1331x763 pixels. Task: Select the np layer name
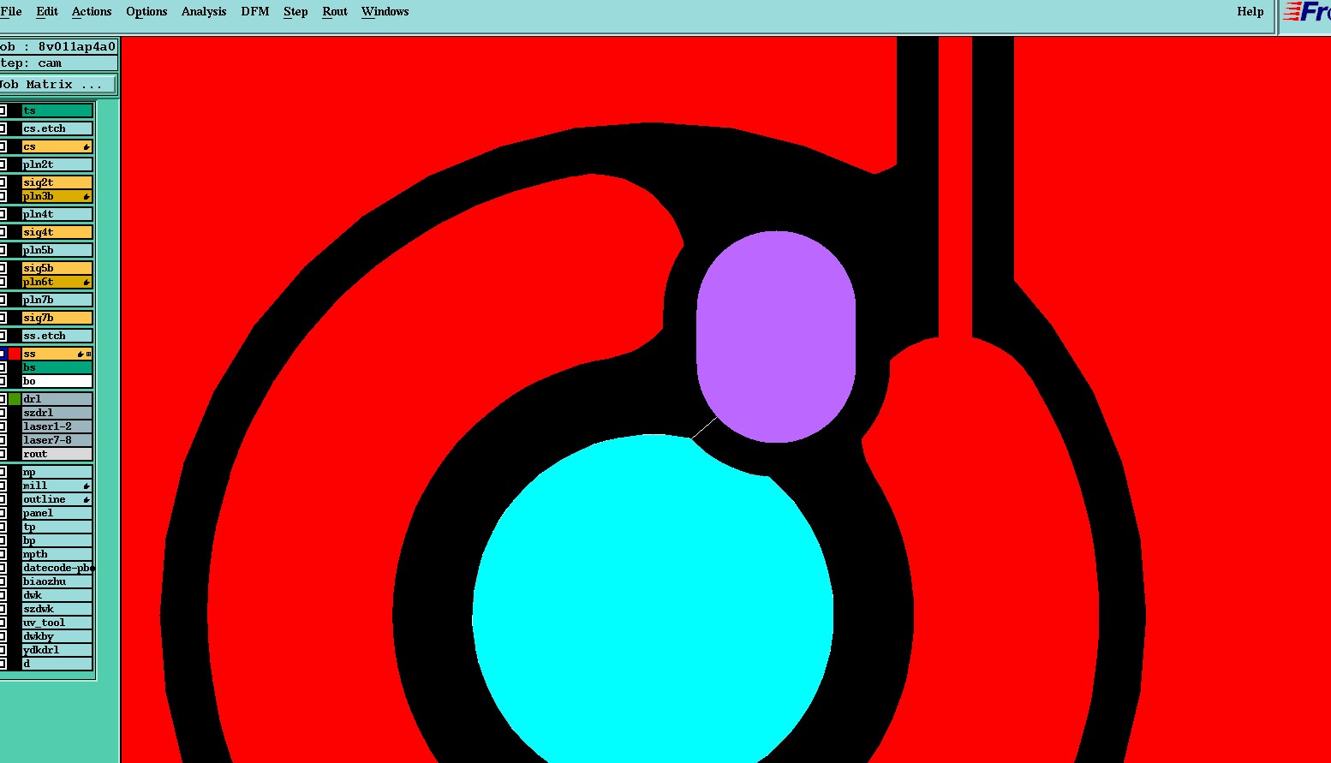tap(57, 473)
